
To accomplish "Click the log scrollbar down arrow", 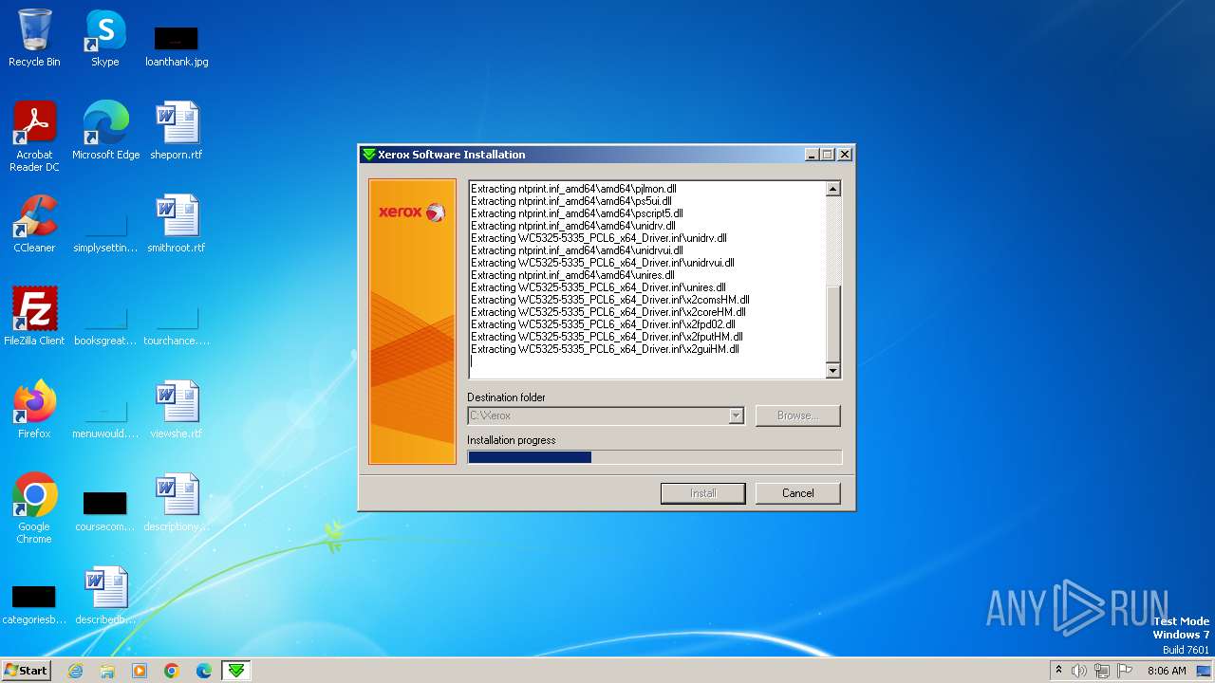I will tap(833, 371).
